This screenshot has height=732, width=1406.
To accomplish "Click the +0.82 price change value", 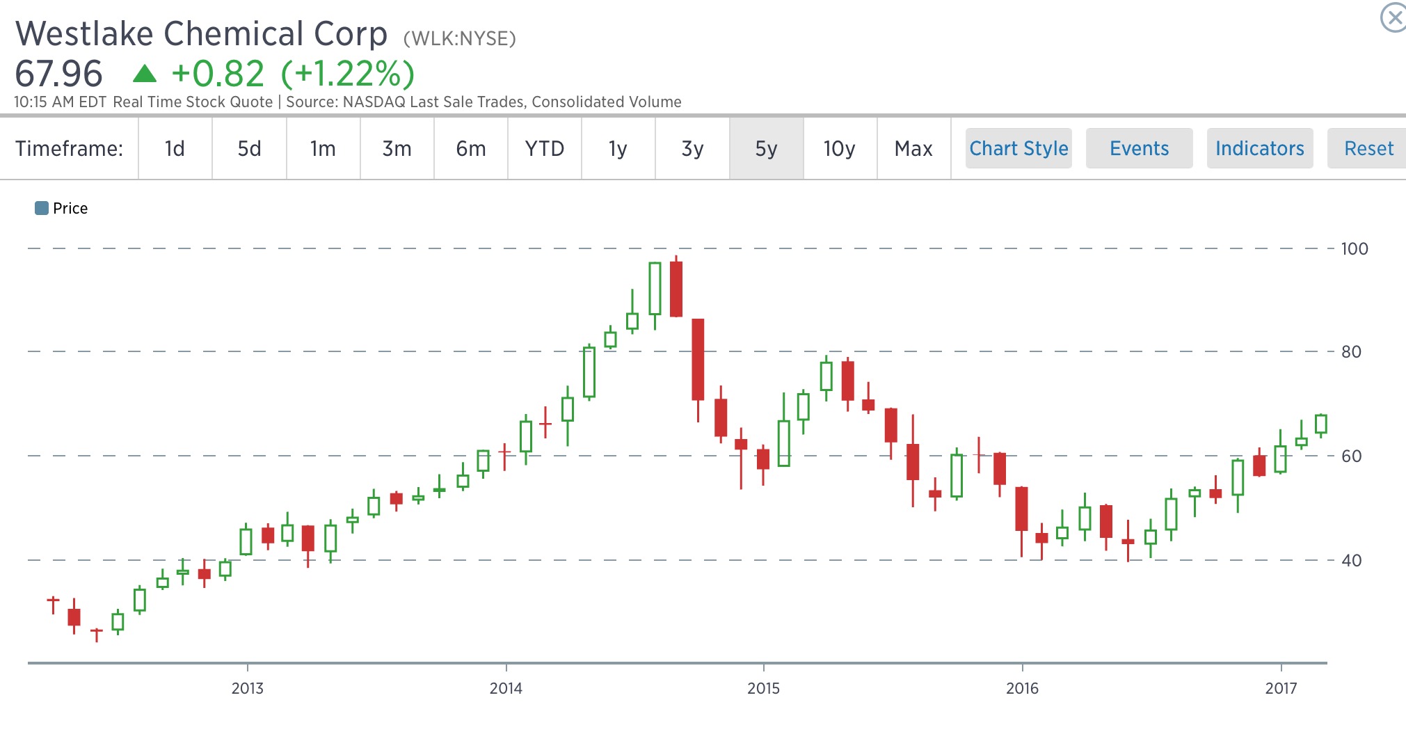I will point(218,74).
